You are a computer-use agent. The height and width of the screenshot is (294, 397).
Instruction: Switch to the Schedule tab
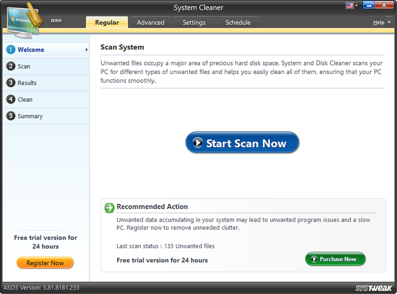tap(237, 22)
